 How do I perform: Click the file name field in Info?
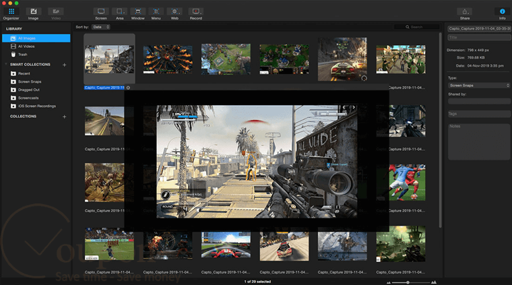[479, 29]
